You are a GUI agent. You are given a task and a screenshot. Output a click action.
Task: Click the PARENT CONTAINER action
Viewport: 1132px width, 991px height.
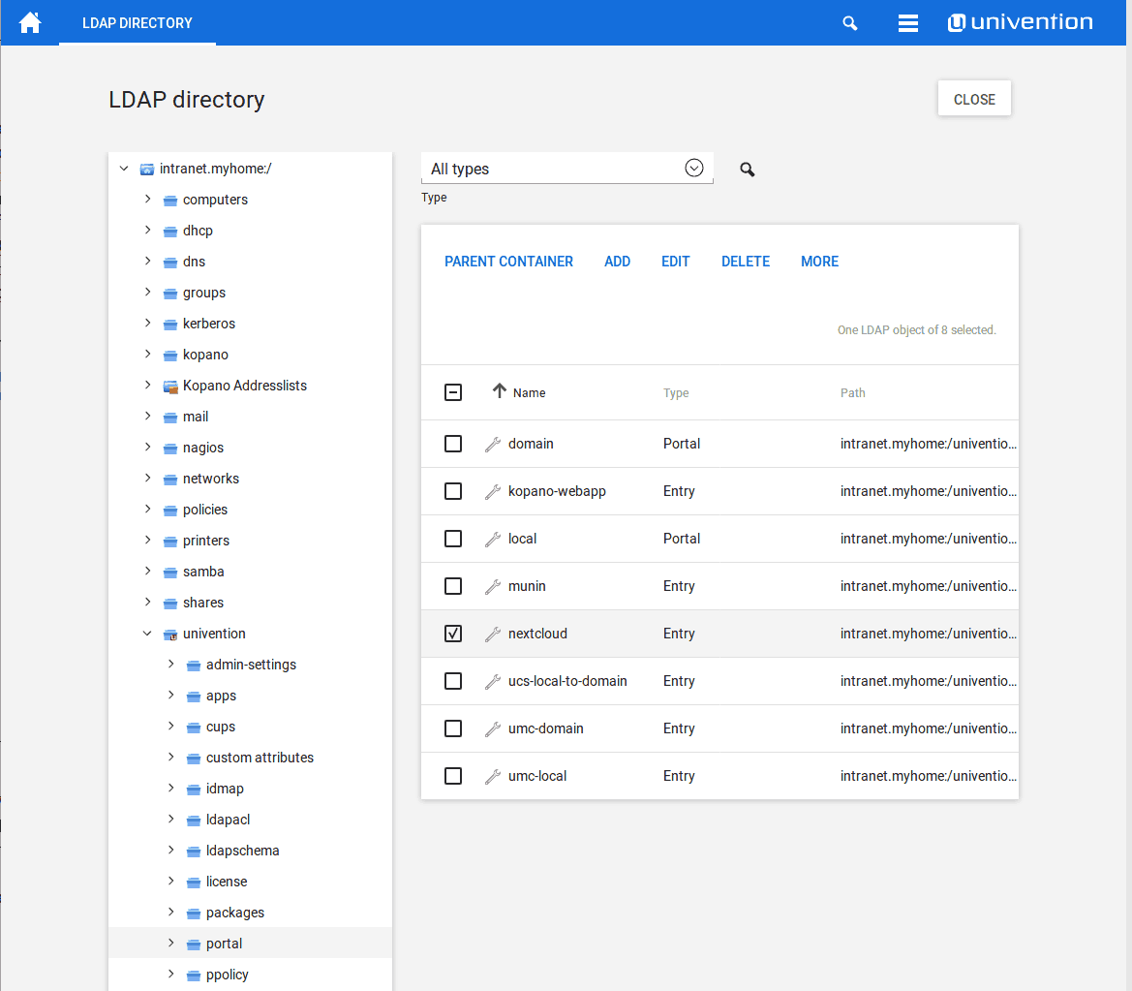coord(508,261)
